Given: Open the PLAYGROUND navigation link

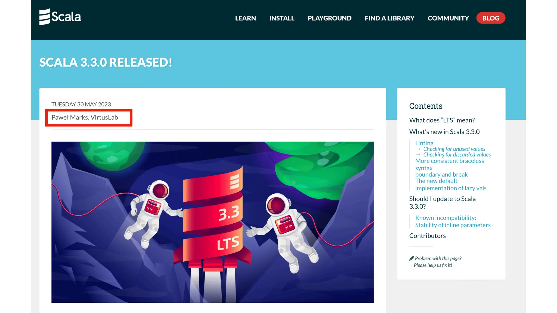Looking at the screenshot, I should click(329, 18).
